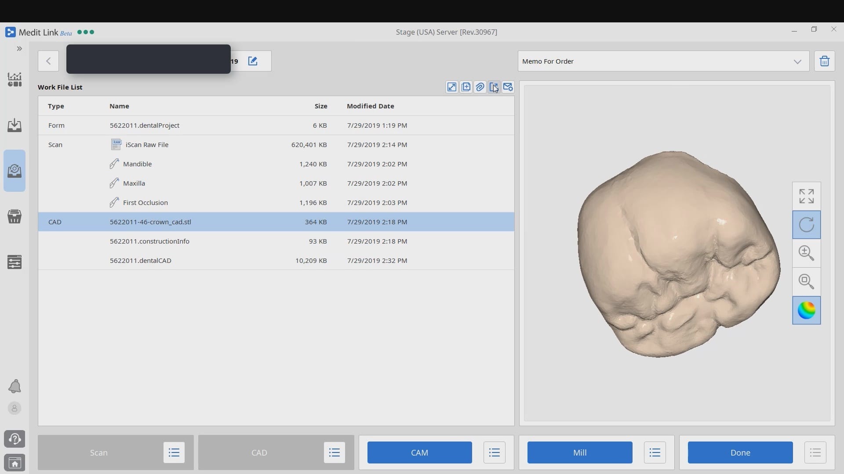The width and height of the screenshot is (844, 474).
Task: Click the delete/trash icon next to Memo dropdown
Action: click(x=824, y=61)
